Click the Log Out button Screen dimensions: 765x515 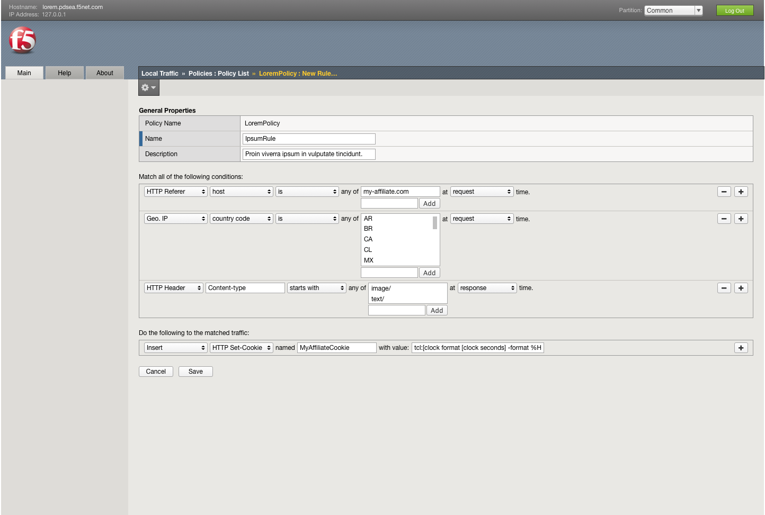(735, 11)
